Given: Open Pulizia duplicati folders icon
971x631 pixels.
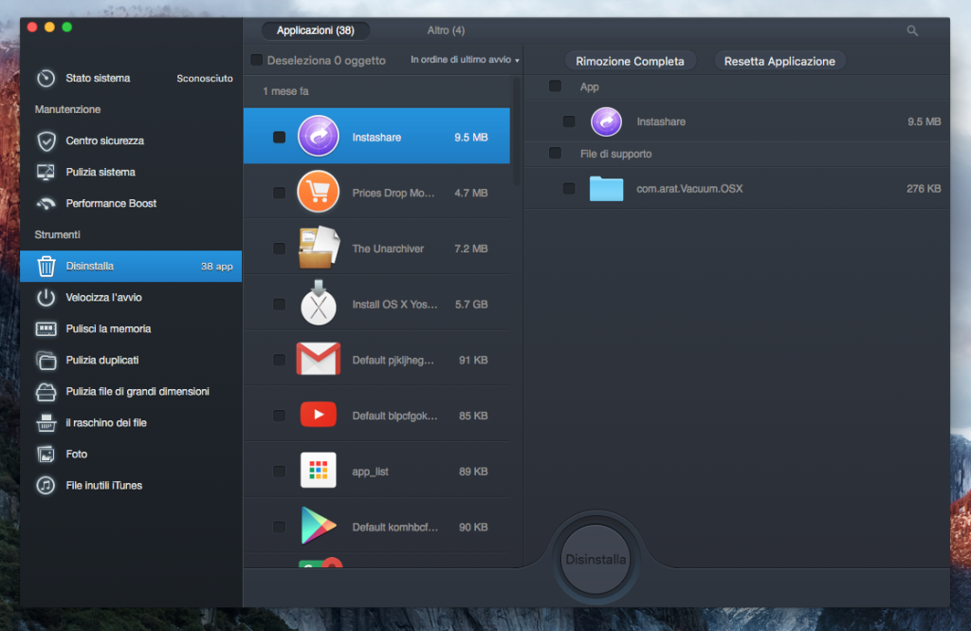Looking at the screenshot, I should (x=46, y=361).
